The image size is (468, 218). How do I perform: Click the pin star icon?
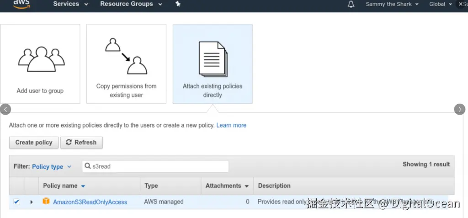(x=178, y=4)
